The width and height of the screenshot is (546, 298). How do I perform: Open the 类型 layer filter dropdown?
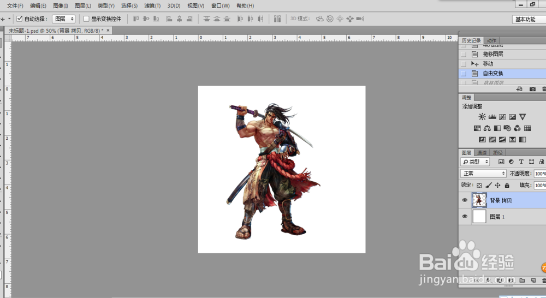click(475, 162)
